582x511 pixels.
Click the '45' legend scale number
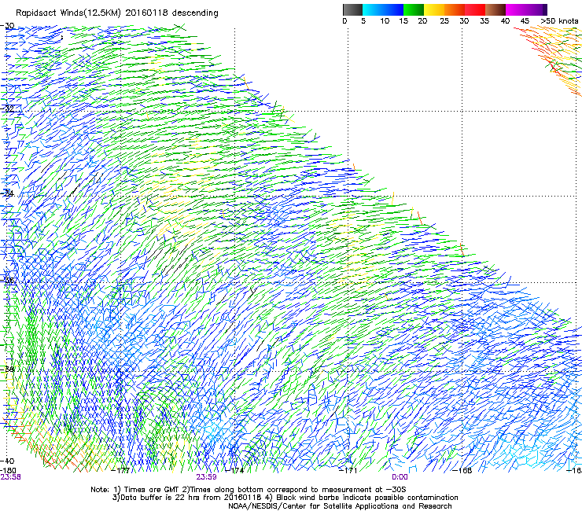coord(525,21)
